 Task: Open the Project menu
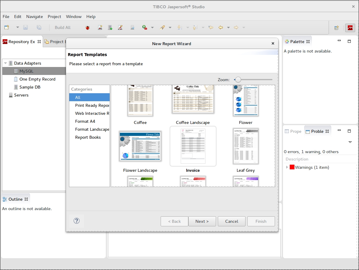click(55, 17)
